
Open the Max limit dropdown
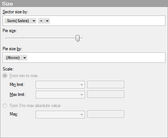pos(60,94)
